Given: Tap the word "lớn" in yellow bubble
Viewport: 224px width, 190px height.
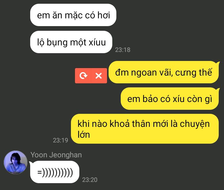Looking at the screenshot, I should pos(84,134).
